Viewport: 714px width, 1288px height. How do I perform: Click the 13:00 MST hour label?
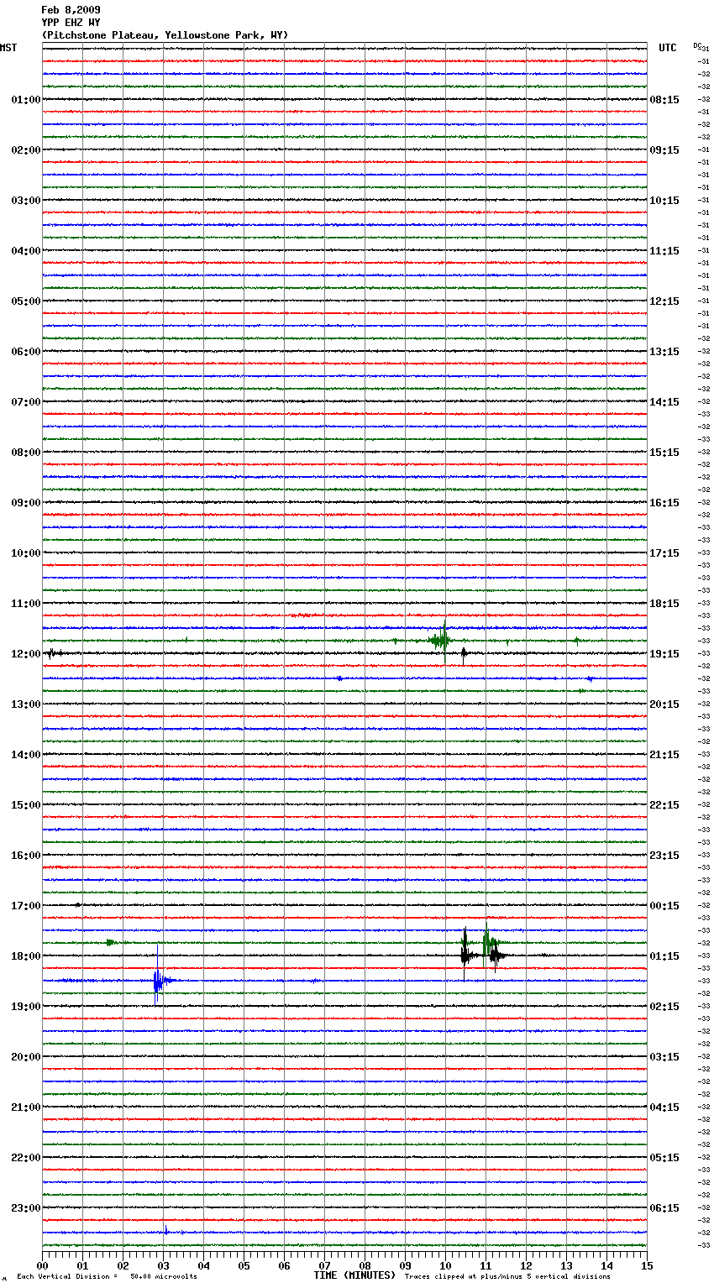pyautogui.click(x=26, y=704)
